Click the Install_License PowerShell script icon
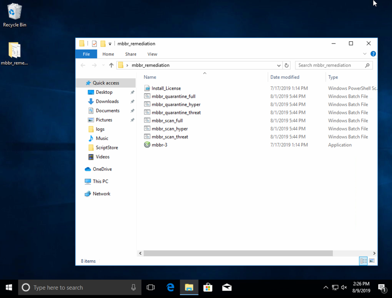This screenshot has height=298, width=392. (x=147, y=88)
